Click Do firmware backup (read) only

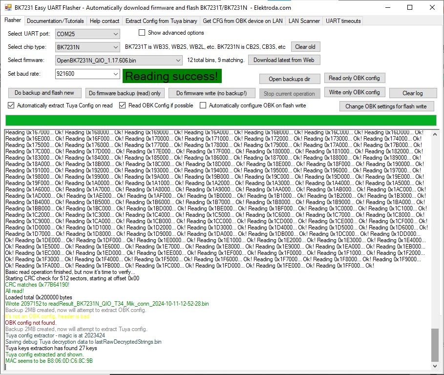tap(125, 93)
